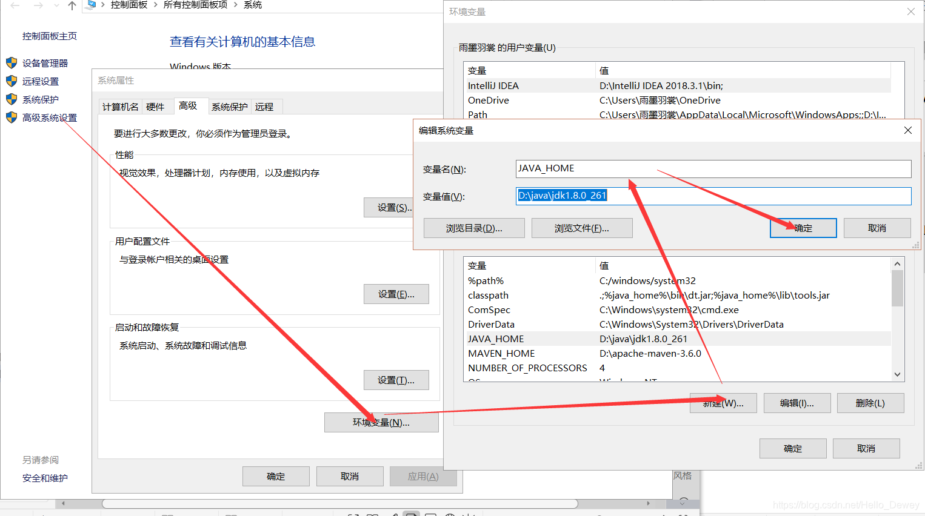Click 变量 column header in system variables
Screen dimensions: 925x516
pyautogui.click(x=530, y=265)
